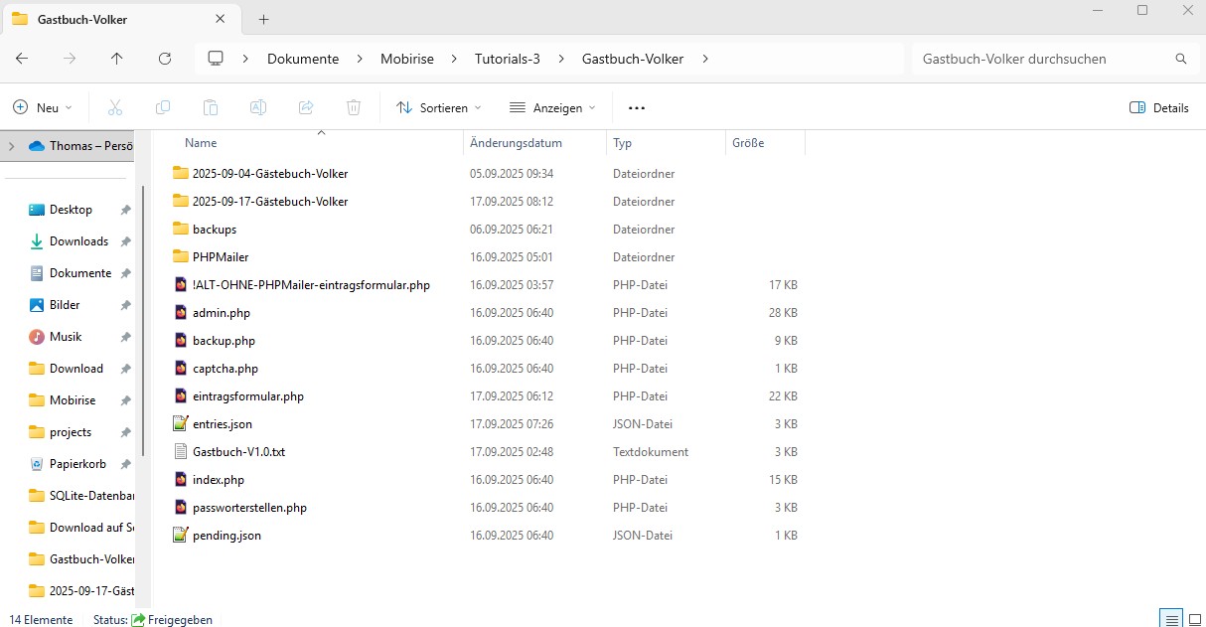The width and height of the screenshot is (1206, 627).
Task: Click the Rename icon in toolbar
Action: tap(258, 107)
